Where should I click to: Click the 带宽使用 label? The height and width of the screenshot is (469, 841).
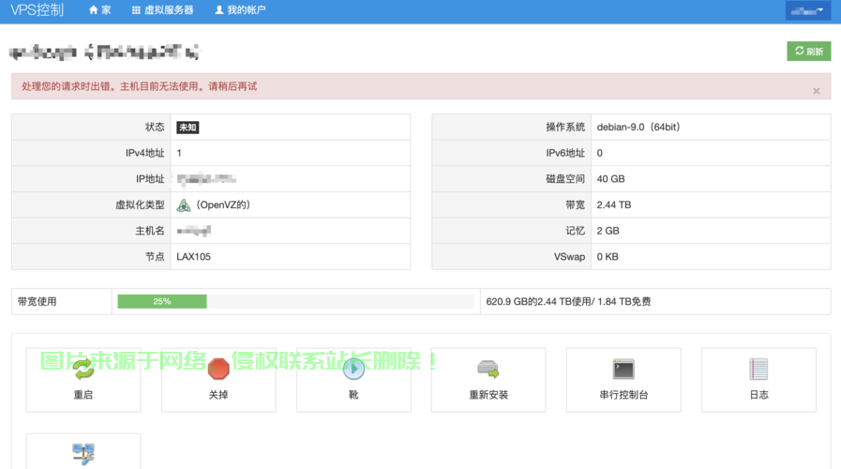(37, 302)
